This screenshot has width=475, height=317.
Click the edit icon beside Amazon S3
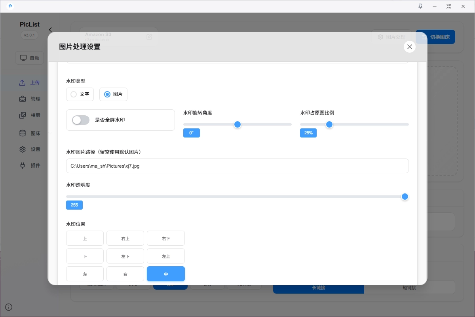pyautogui.click(x=149, y=37)
